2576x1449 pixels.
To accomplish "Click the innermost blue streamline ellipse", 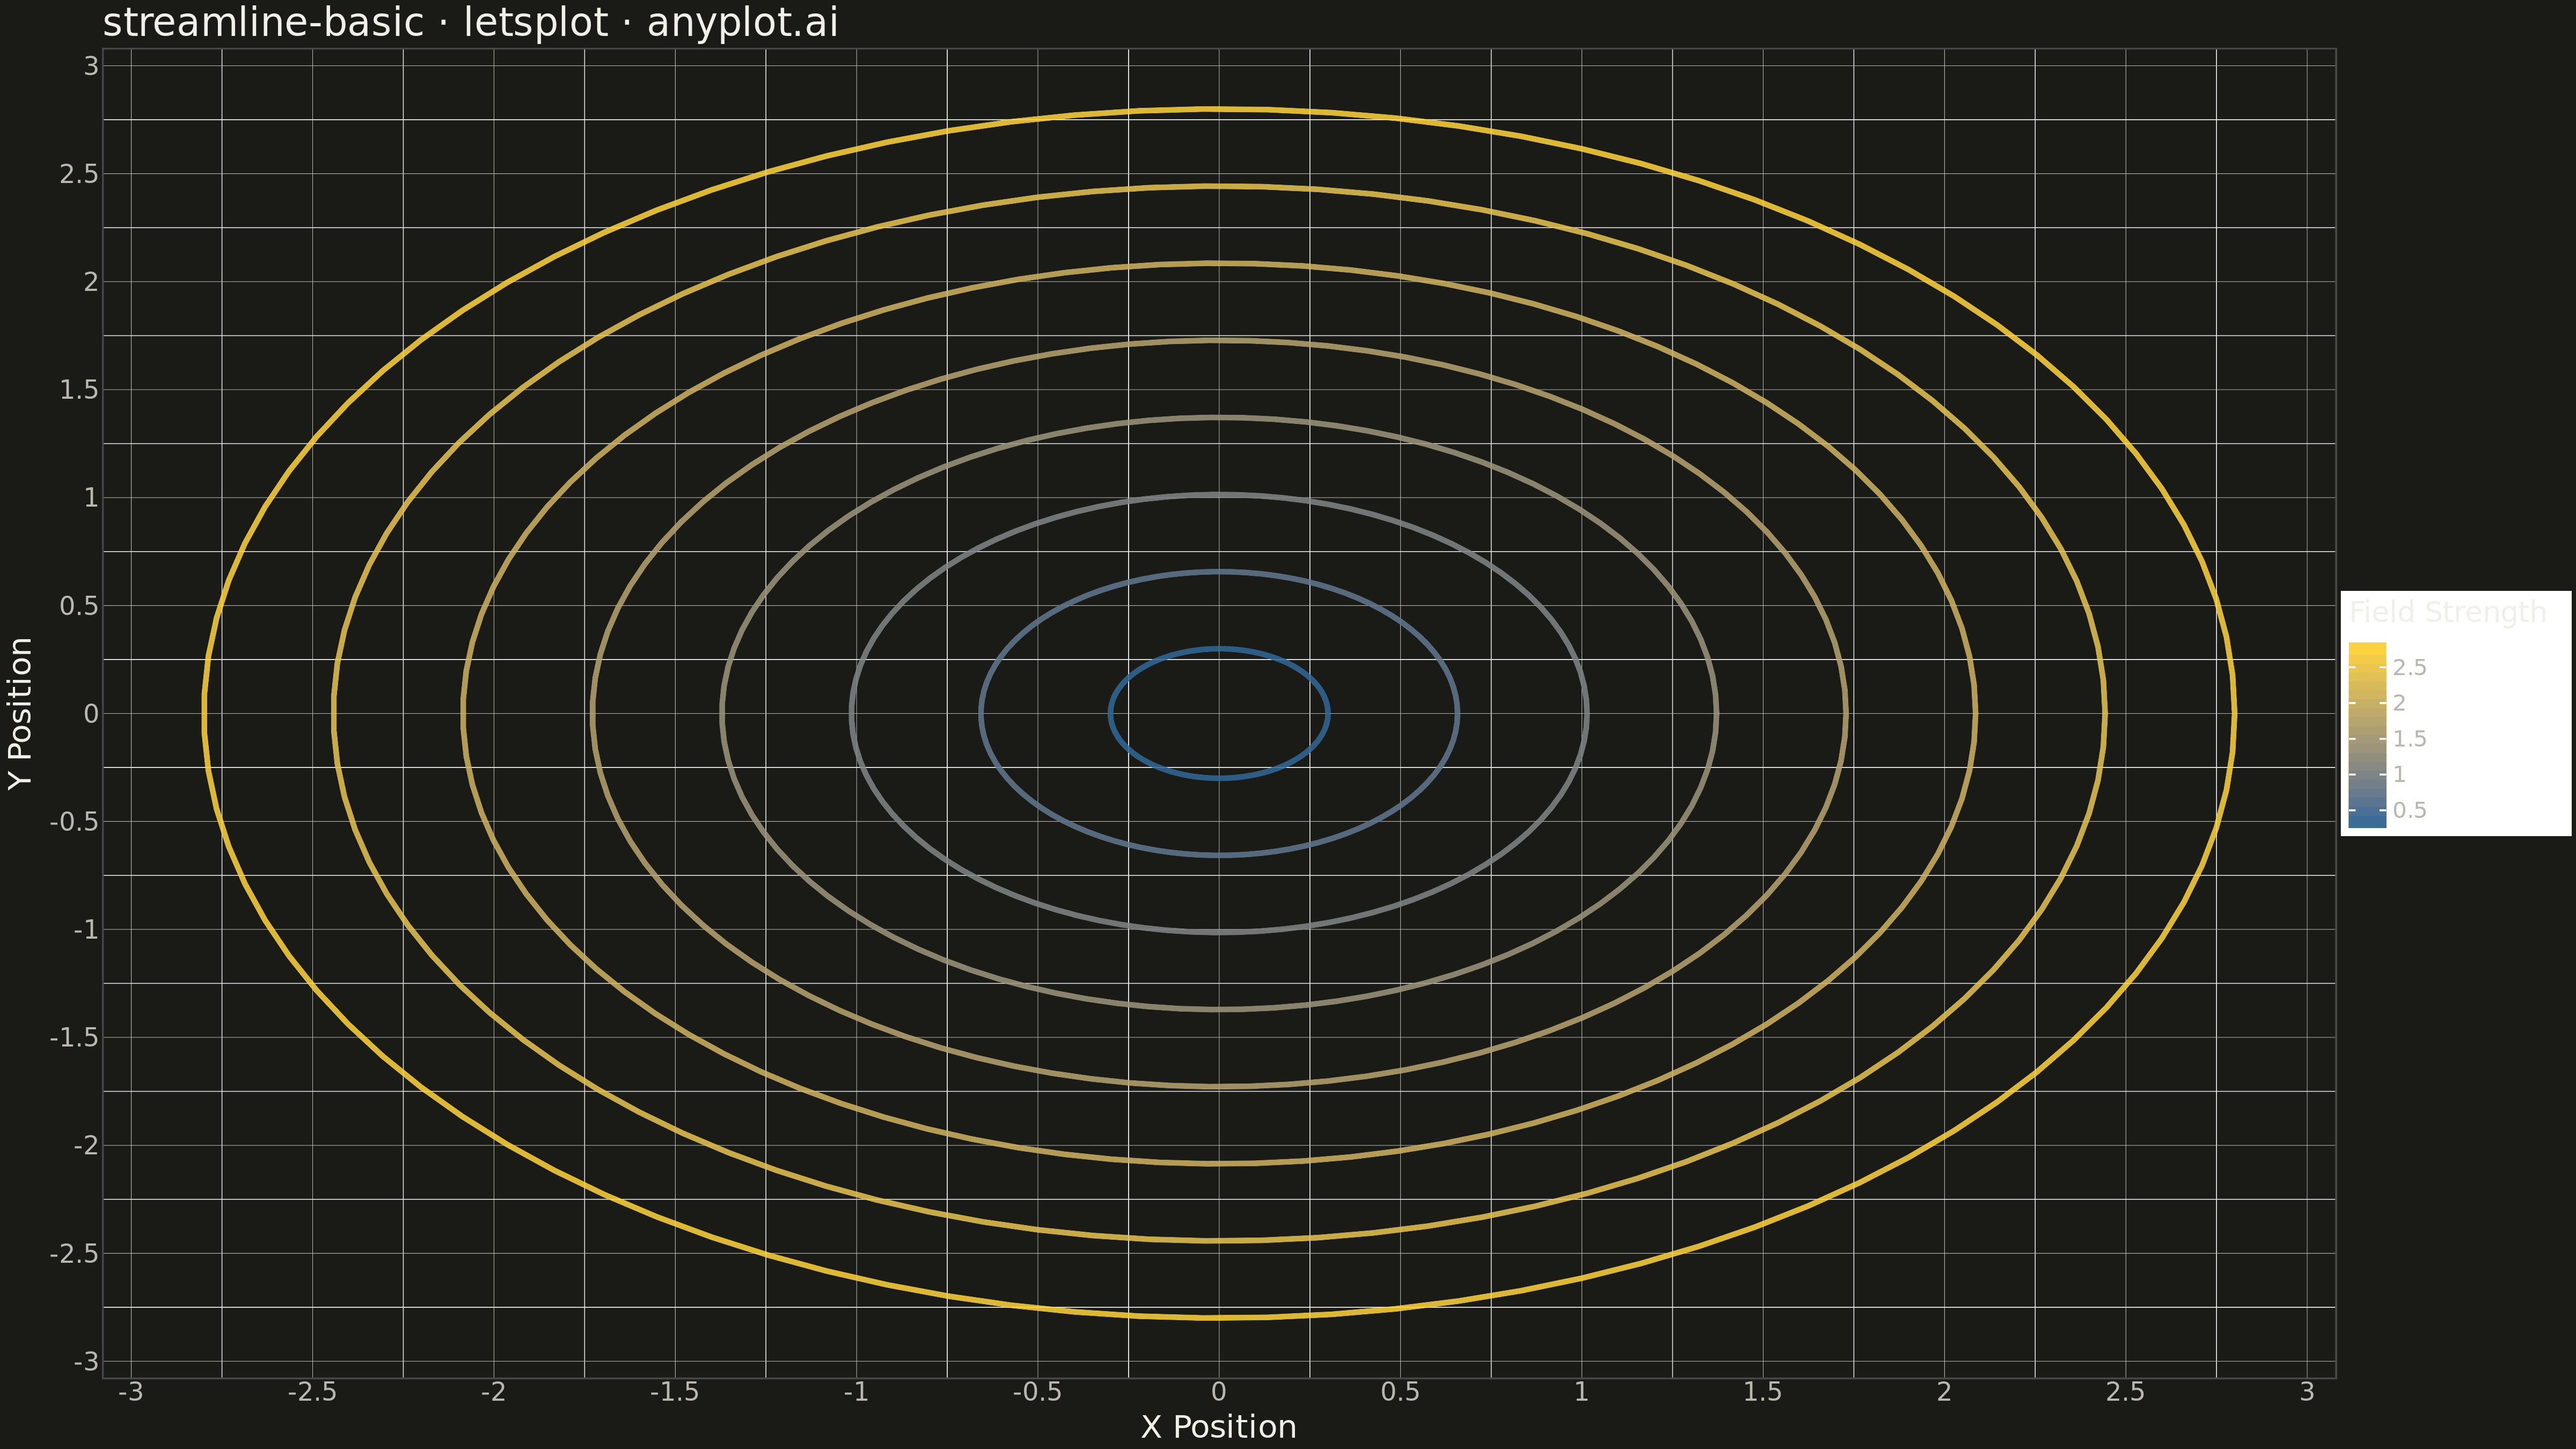I will tap(1219, 649).
